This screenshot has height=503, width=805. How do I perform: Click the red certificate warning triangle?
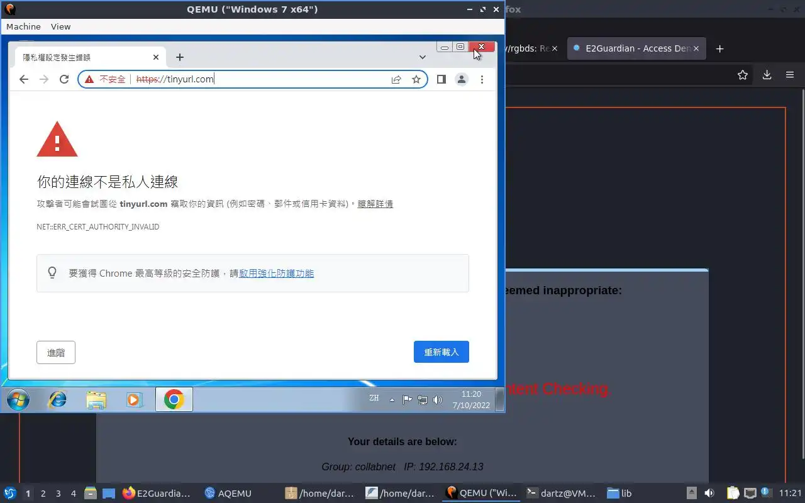57,139
